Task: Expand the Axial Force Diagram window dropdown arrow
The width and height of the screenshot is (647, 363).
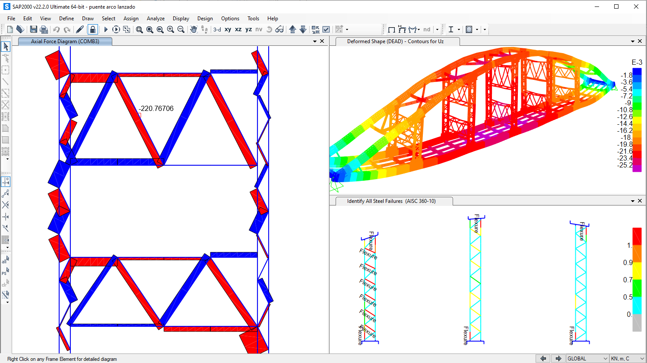Action: pyautogui.click(x=315, y=41)
